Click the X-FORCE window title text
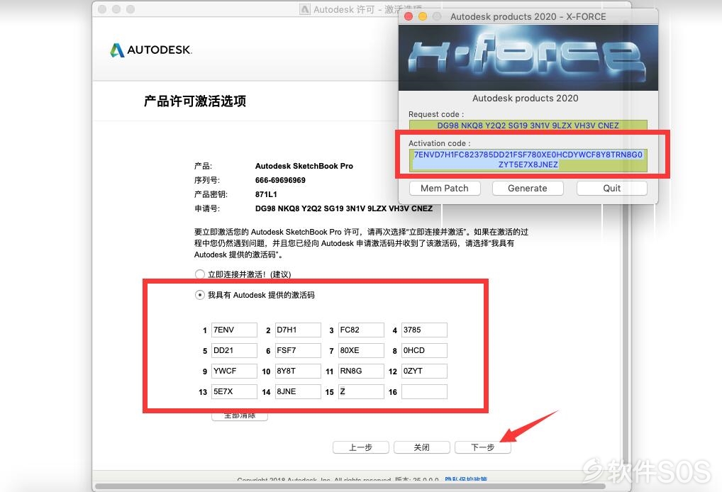Image resolution: width=722 pixels, height=492 pixels. 528,16
